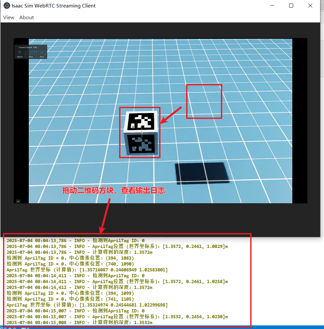
Task: Click log line 08:04:13,786 检测到AprilTag ID: 0
Action: (x=75, y=240)
